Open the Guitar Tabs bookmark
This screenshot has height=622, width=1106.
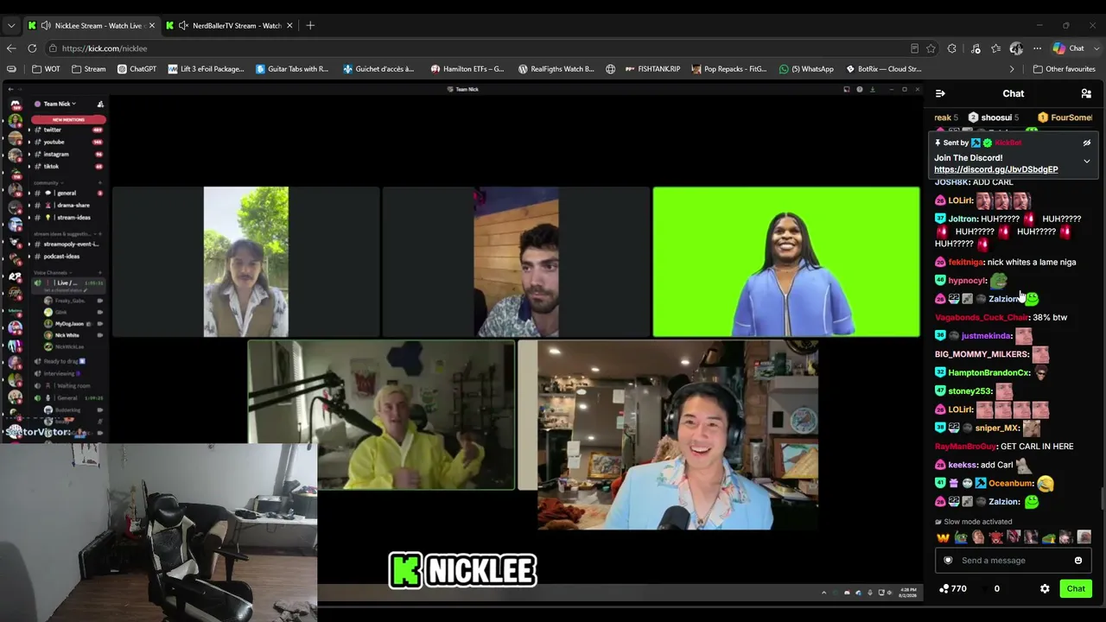tap(292, 69)
